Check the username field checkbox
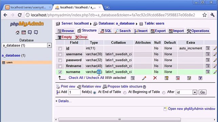The height and width of the screenshot is (122, 218). 60,54
